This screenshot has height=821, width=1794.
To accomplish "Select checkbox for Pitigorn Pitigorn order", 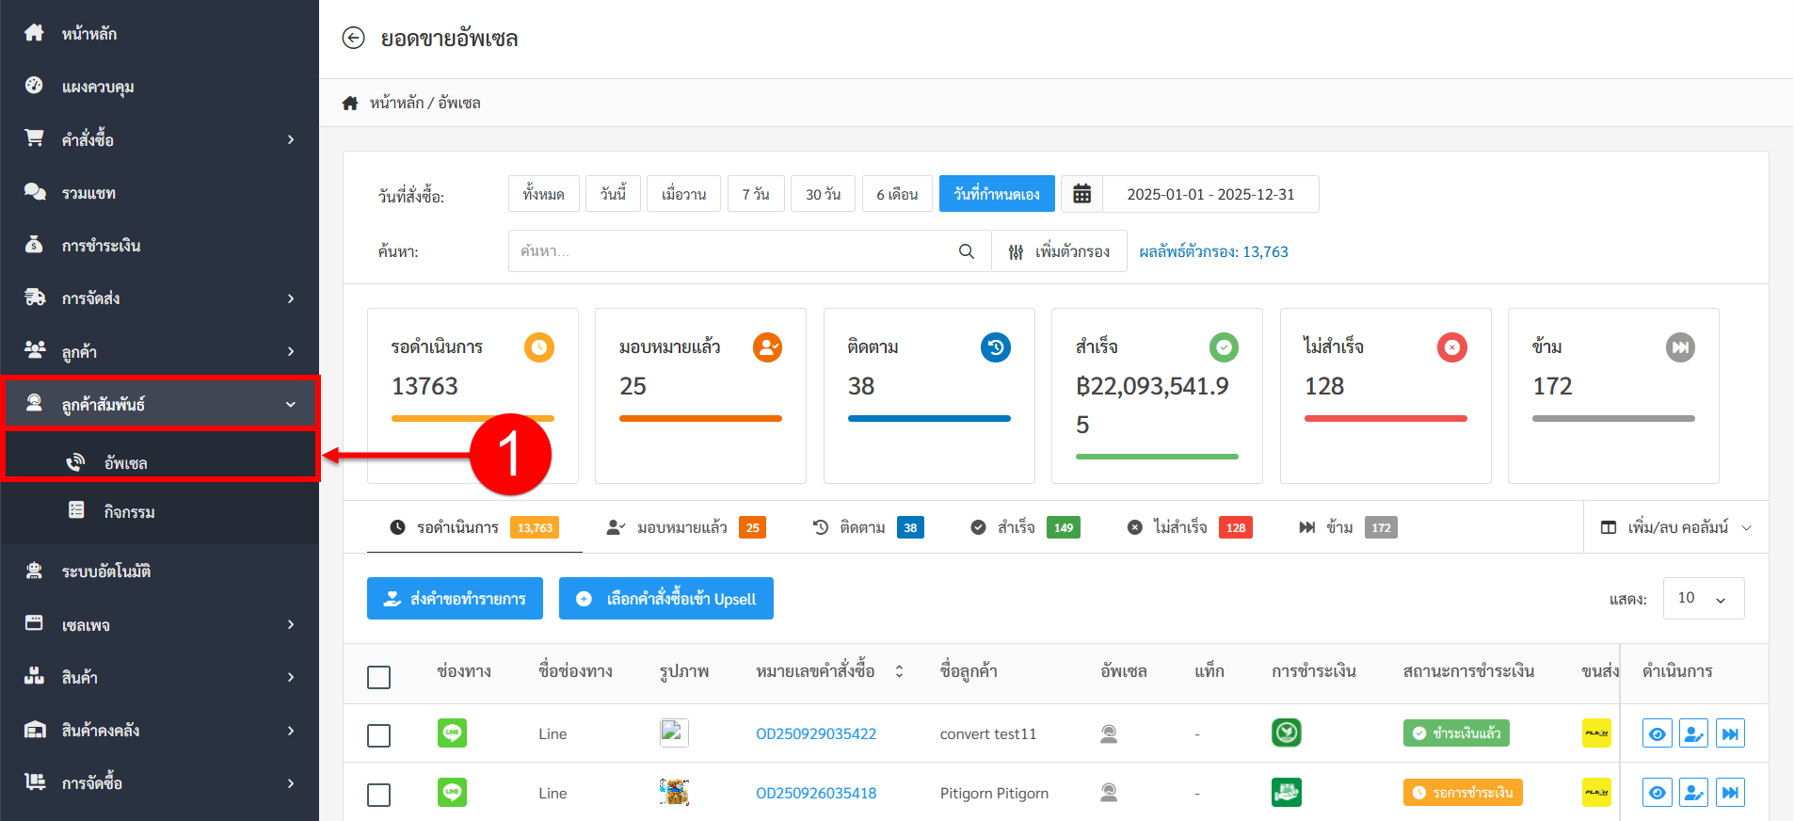I will point(378,795).
